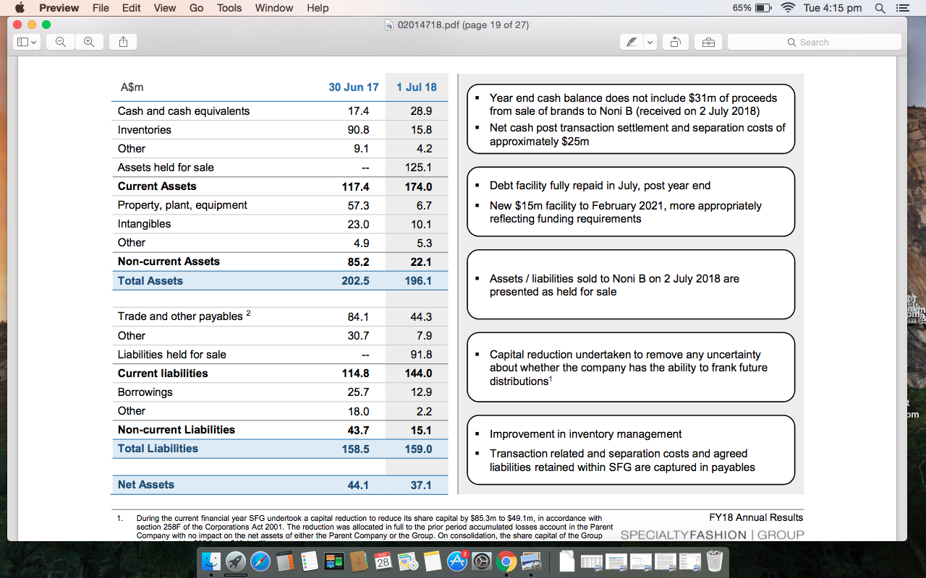Click the 'Property, plant, equipment' row label

coord(182,205)
